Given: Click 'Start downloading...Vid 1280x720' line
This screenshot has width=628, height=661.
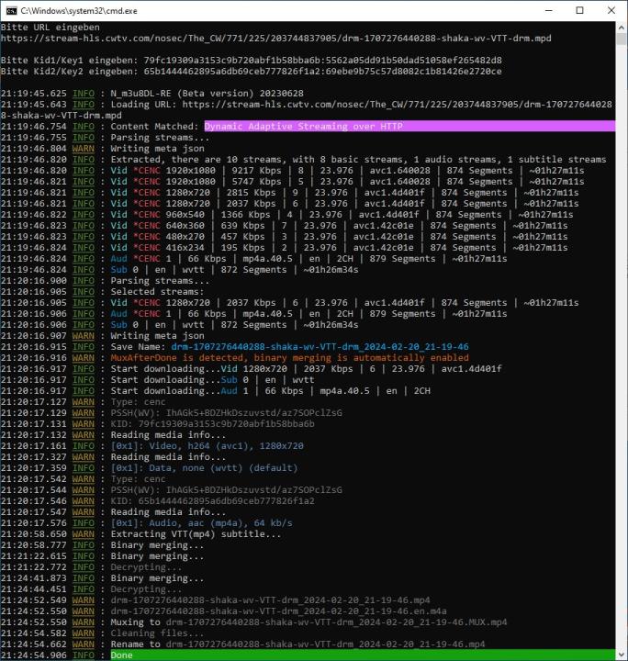Looking at the screenshot, I should click(x=252, y=368).
